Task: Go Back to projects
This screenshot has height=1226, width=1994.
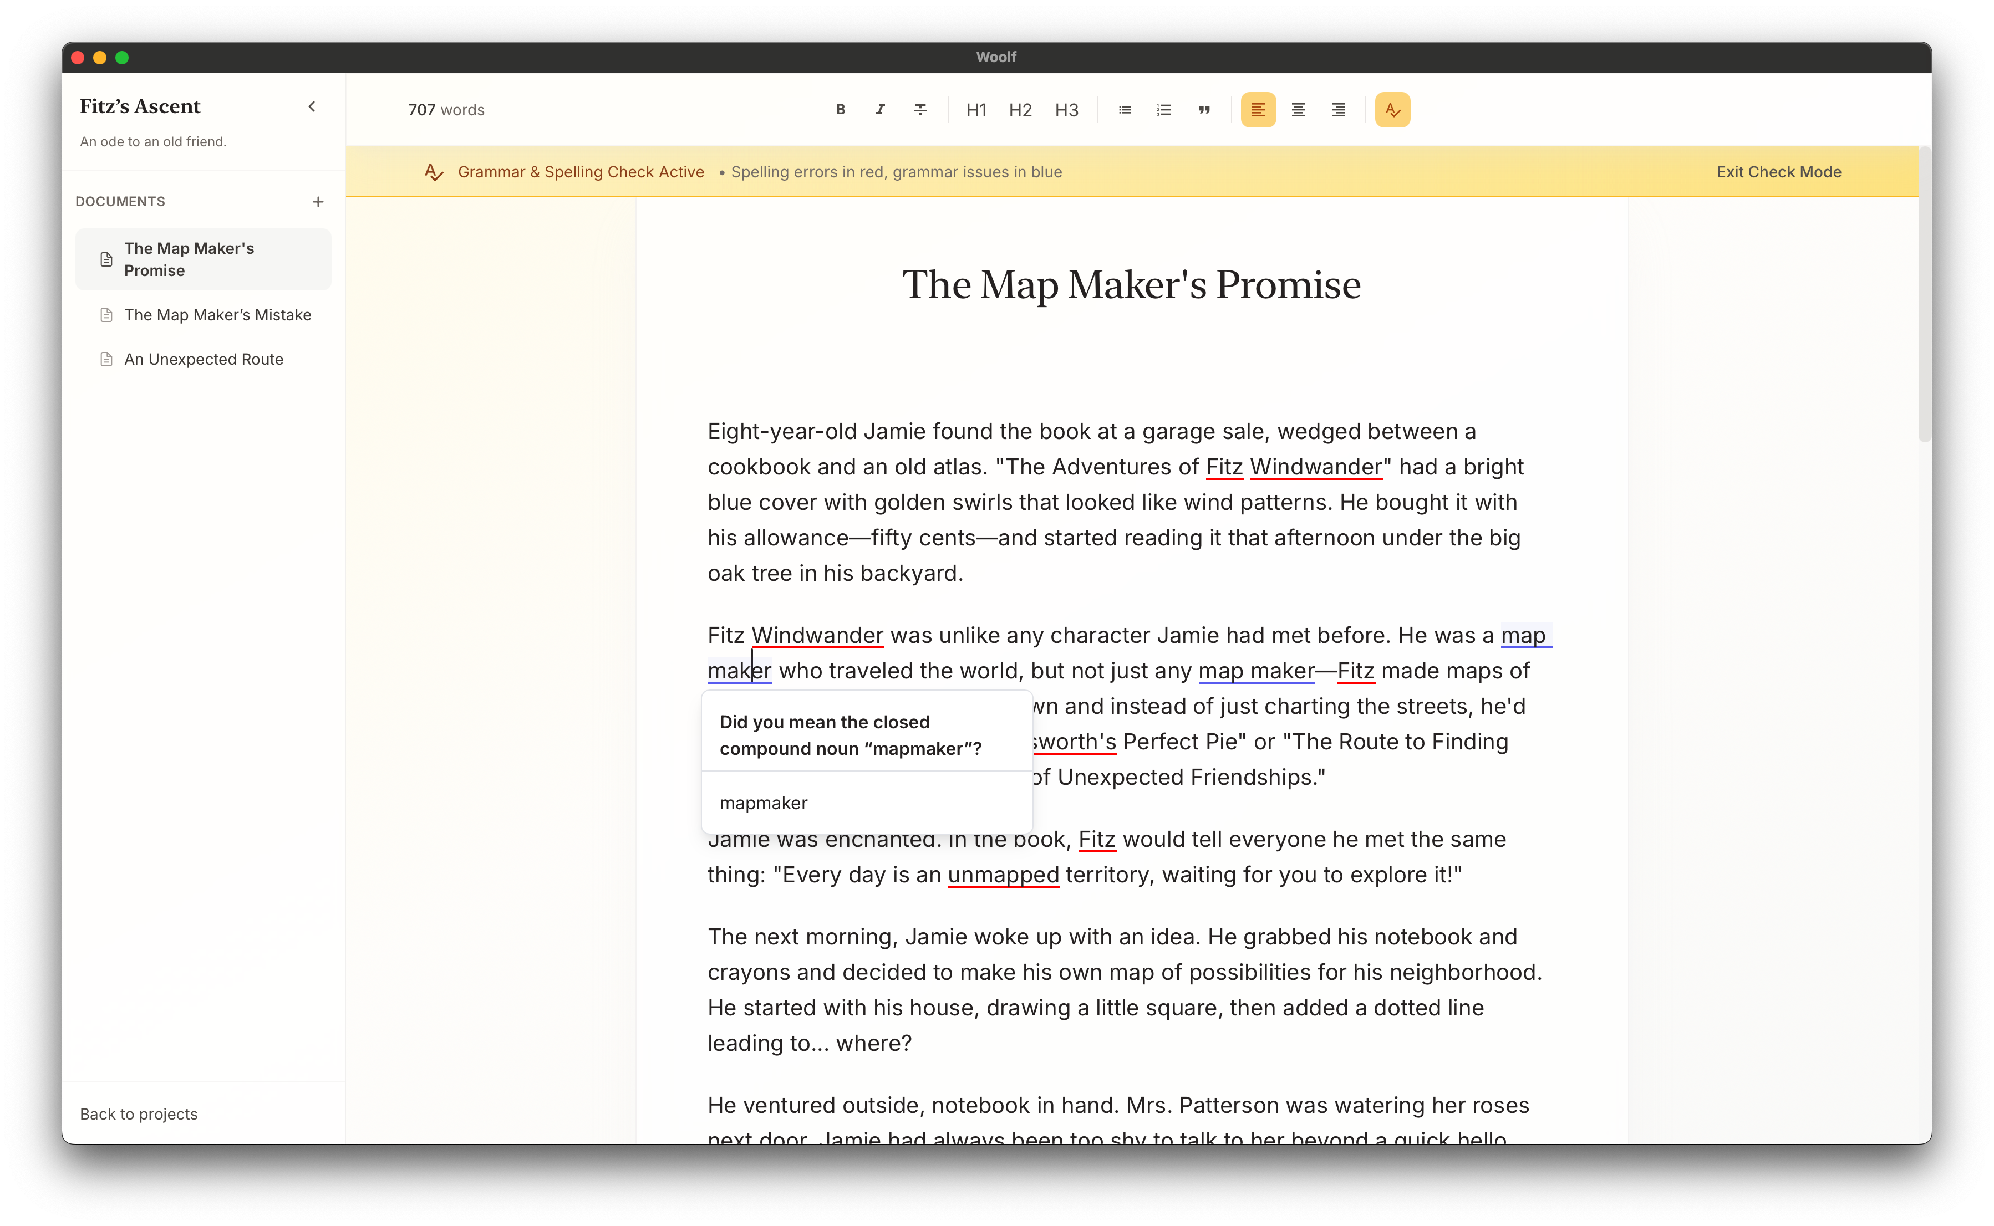Action: pos(138,1114)
